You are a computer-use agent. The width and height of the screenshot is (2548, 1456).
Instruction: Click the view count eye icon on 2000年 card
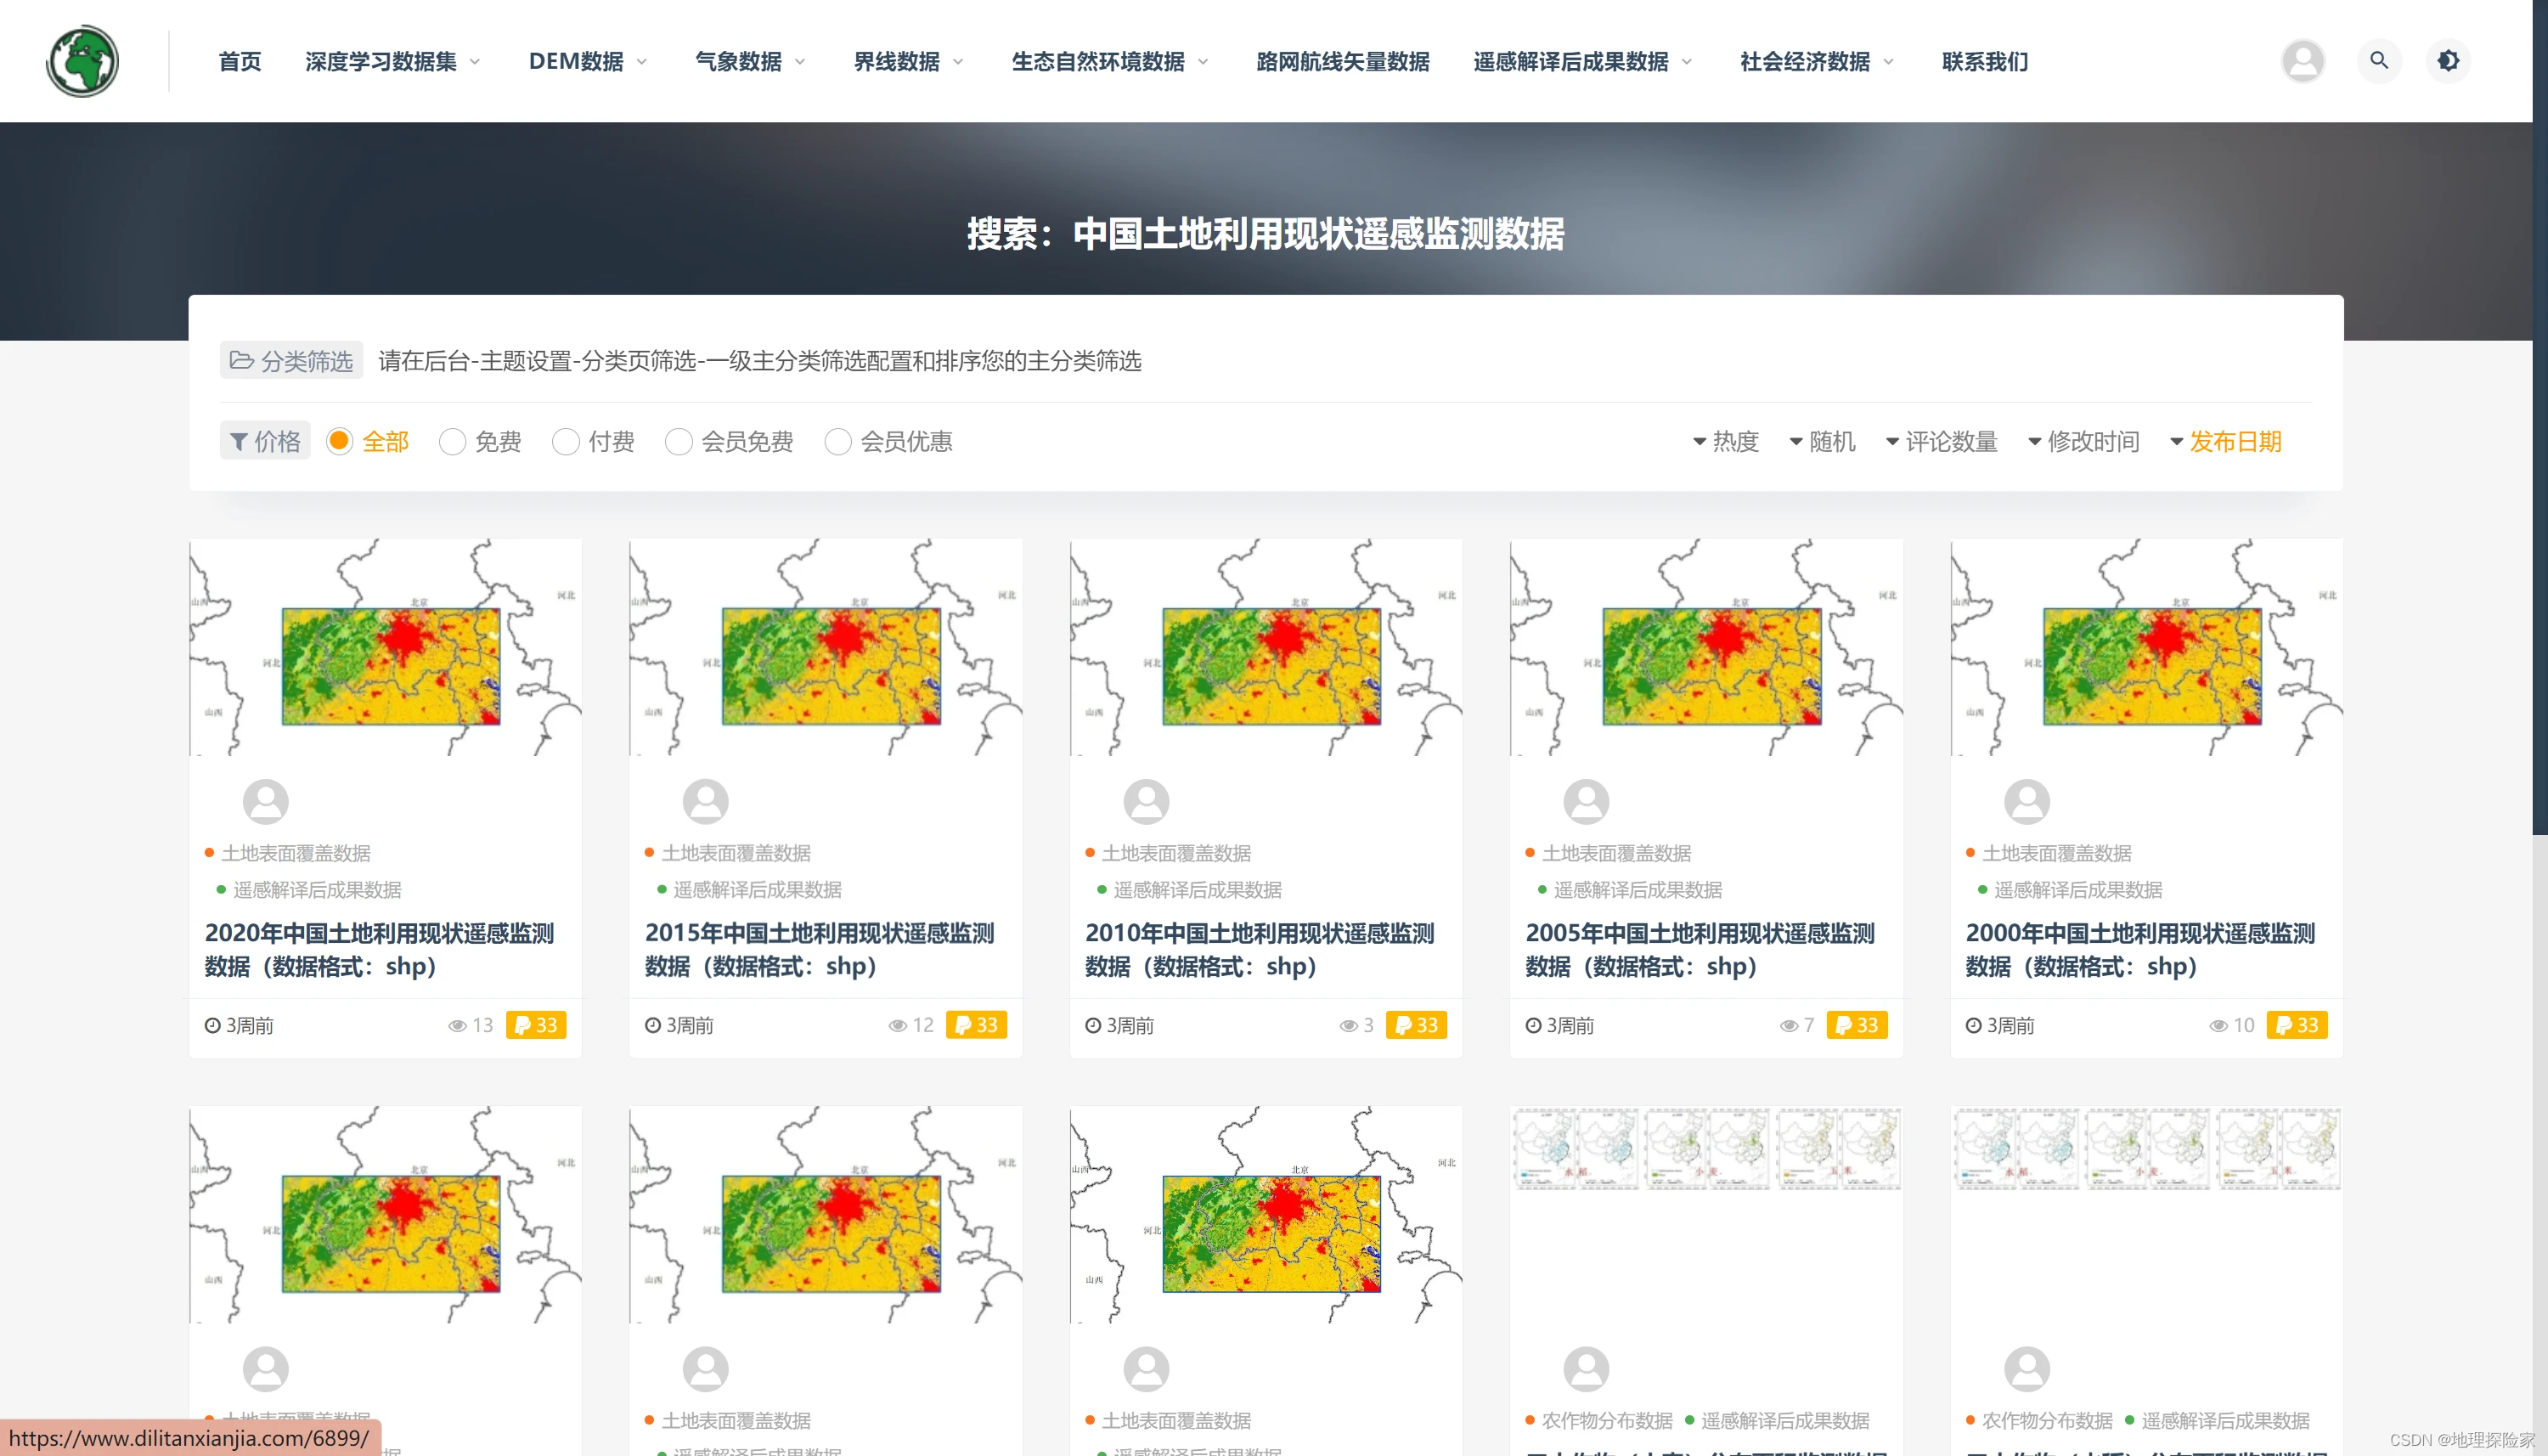2218,1026
